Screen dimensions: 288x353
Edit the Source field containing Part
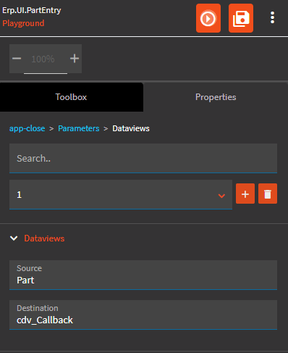click(143, 275)
